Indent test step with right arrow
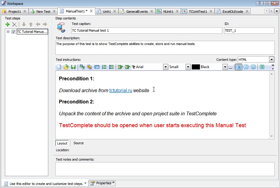Screen dimensions: 280x188 pyautogui.click(x=45, y=24)
